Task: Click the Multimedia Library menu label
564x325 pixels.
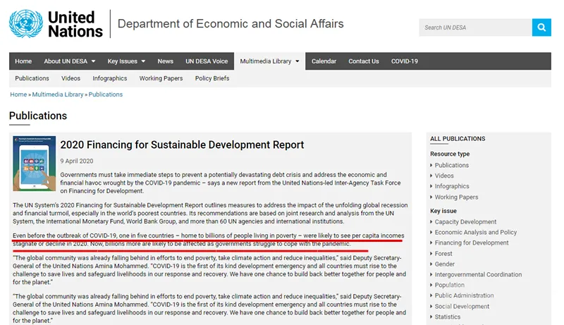Action: [x=266, y=61]
